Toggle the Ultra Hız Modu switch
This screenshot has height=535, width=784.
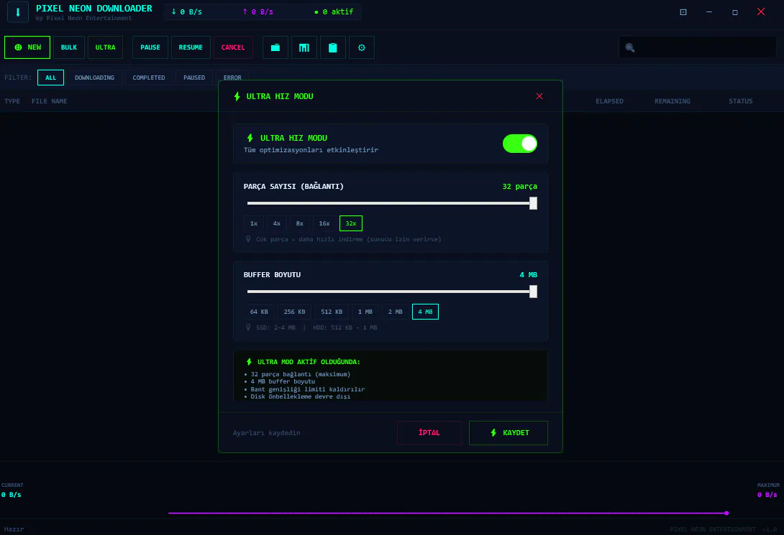click(520, 144)
